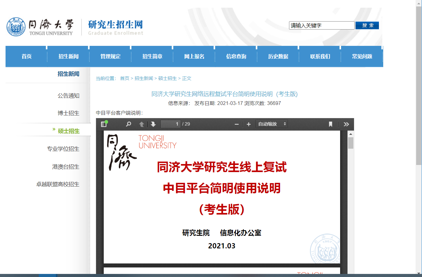422x277 pixels.
Task: Click the 2021.03 date in PDF
Action: (222, 246)
